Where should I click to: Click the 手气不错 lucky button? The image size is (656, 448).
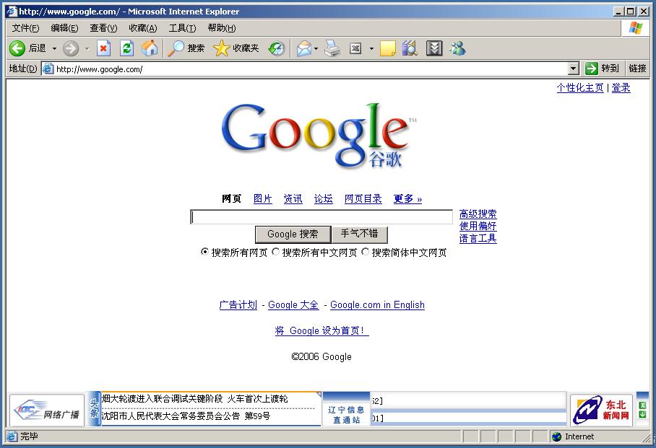click(x=359, y=234)
